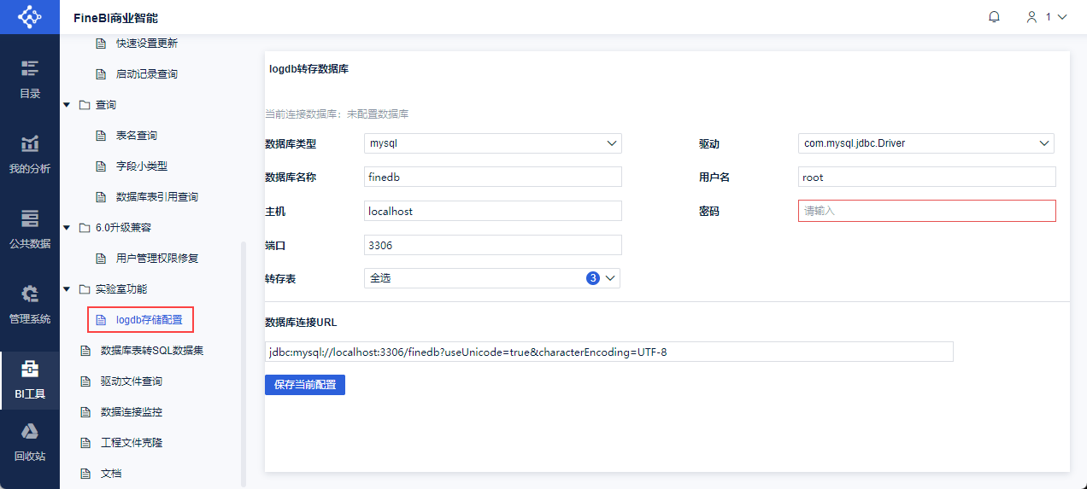
Task: Open the 数据库类型 mysql dropdown
Action: 493,143
